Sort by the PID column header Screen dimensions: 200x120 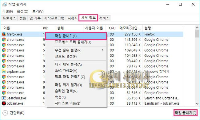(48, 28)
